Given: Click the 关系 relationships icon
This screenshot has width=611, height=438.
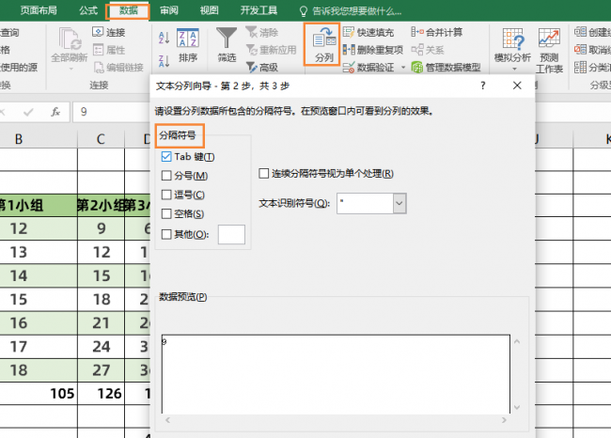Looking at the screenshot, I should (x=417, y=50).
